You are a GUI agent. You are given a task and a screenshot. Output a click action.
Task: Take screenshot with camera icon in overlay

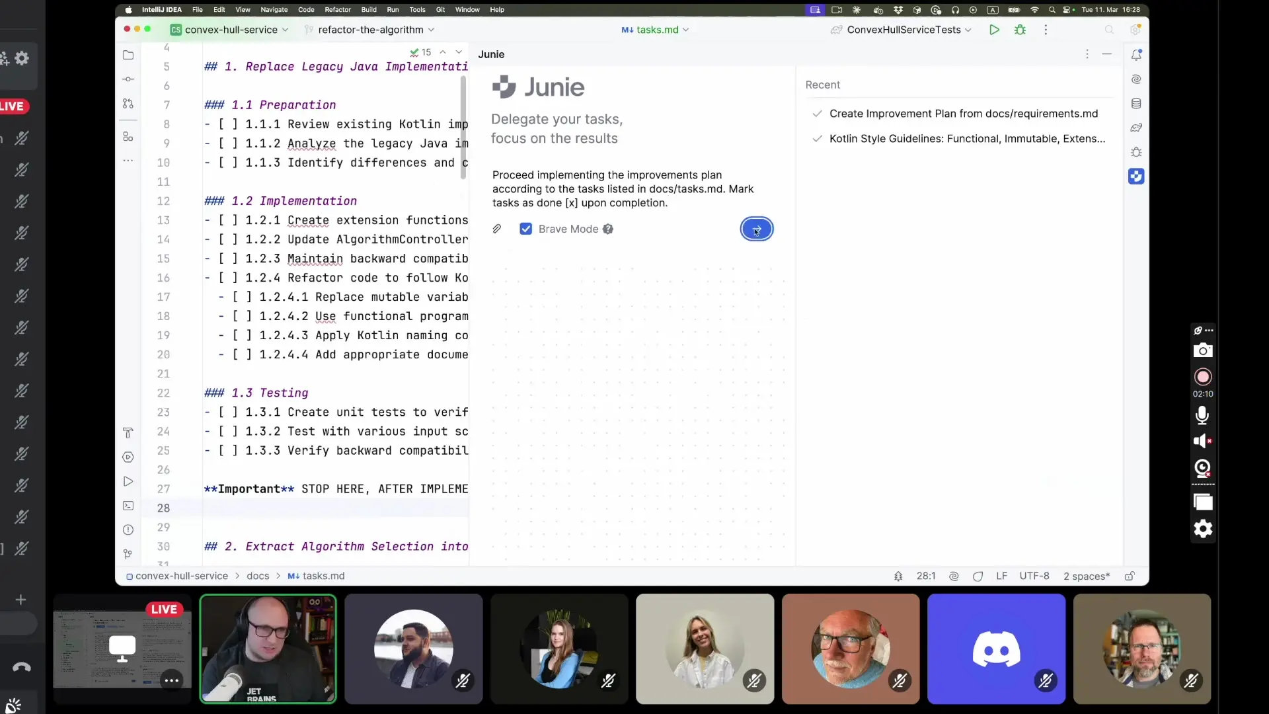pos(1202,350)
